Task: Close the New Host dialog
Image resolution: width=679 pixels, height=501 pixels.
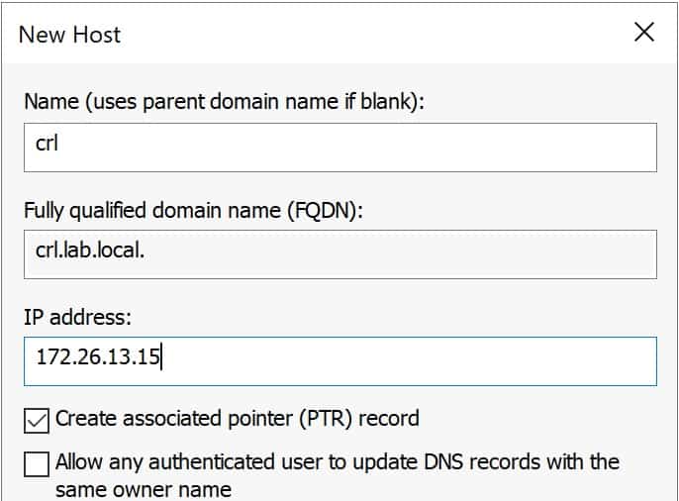Action: tap(644, 32)
